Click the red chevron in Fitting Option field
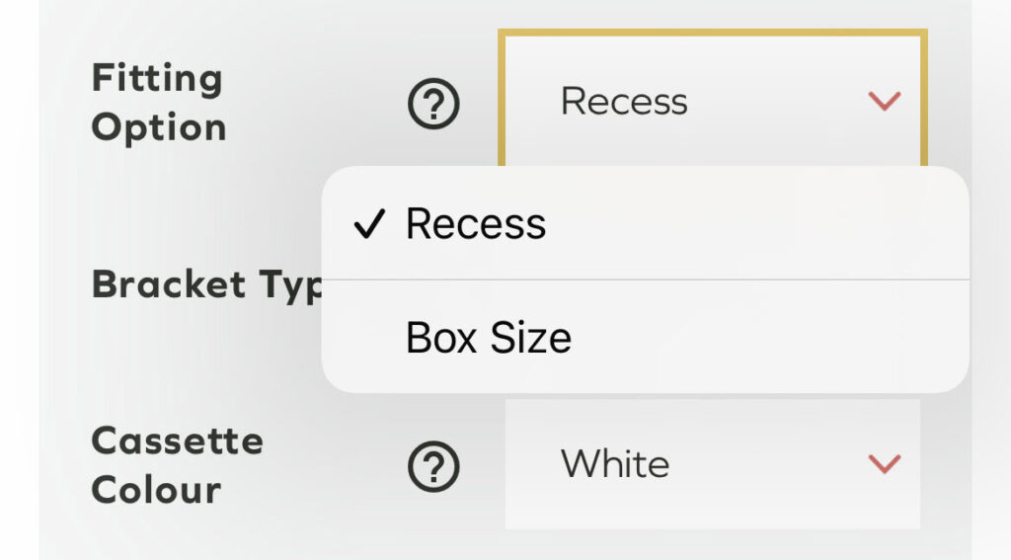1011x560 pixels. 883,101
